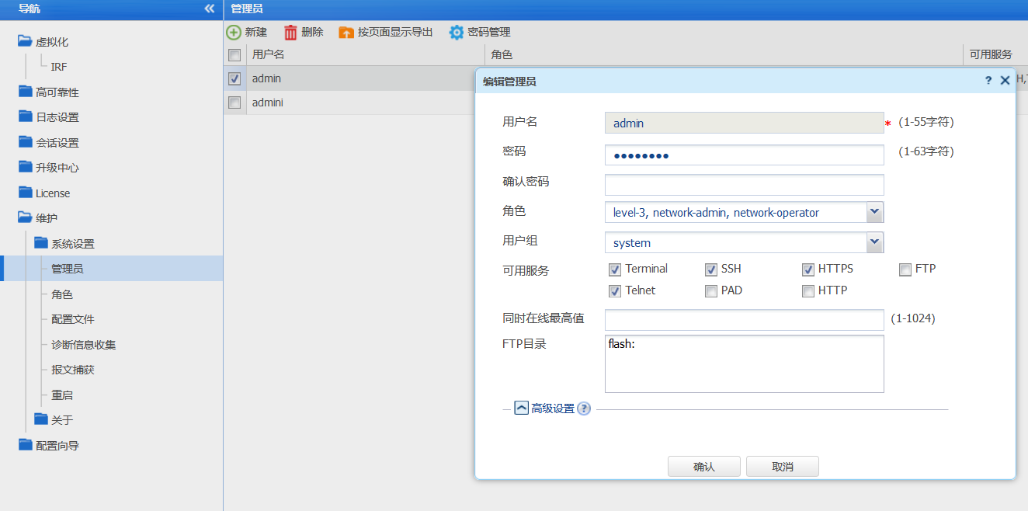Enable the FTP service checkbox
Screen dimensions: 1028x511
(x=905, y=269)
